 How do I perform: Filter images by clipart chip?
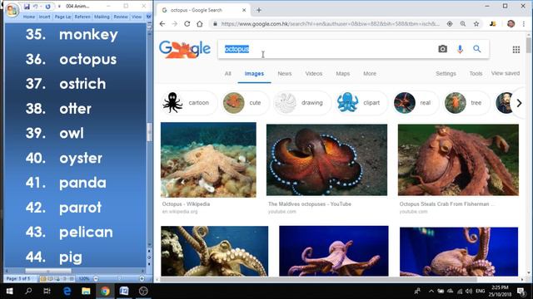click(x=361, y=103)
